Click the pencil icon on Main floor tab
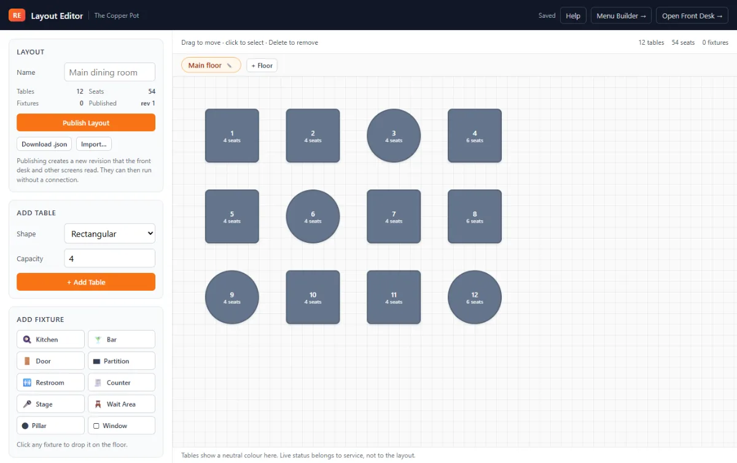Image resolution: width=737 pixels, height=463 pixels. pyautogui.click(x=230, y=66)
